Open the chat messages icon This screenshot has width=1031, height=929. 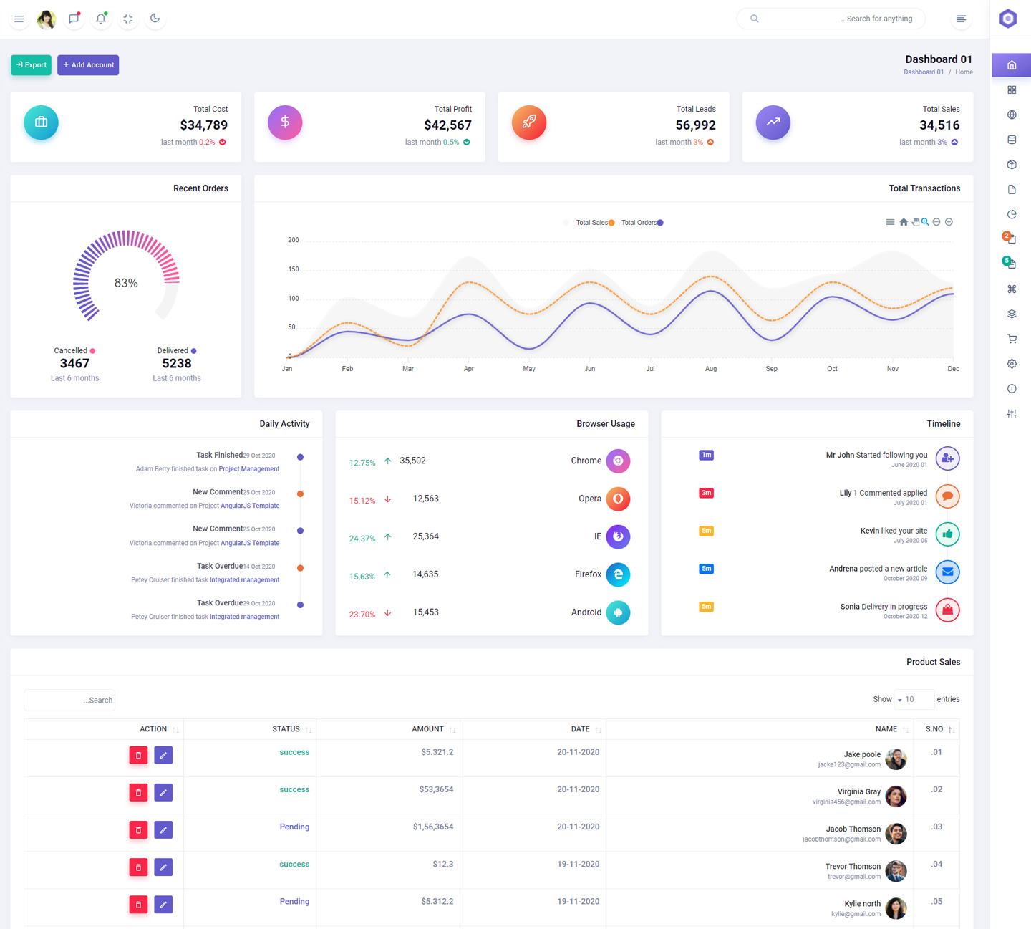click(74, 19)
